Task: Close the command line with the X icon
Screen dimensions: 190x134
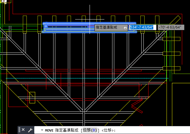Action: [x=23, y=130]
